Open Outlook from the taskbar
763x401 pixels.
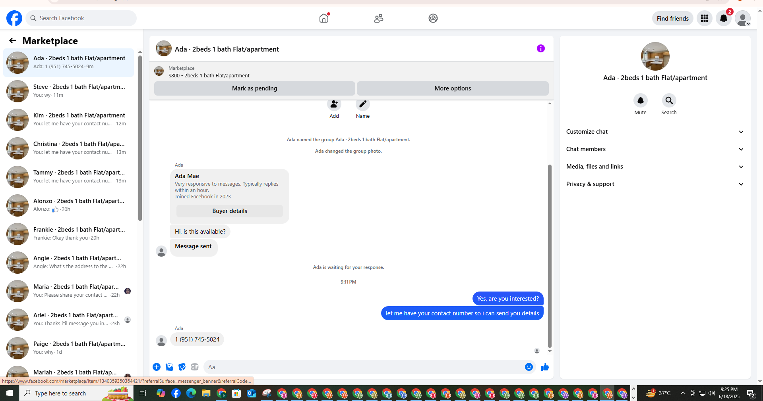click(252, 393)
